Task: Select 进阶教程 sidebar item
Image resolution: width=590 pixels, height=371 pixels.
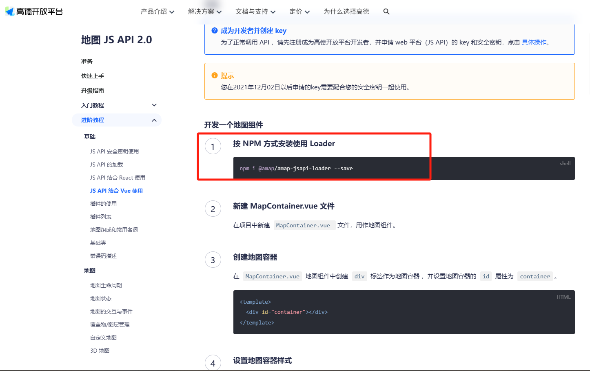Action: pyautogui.click(x=117, y=120)
